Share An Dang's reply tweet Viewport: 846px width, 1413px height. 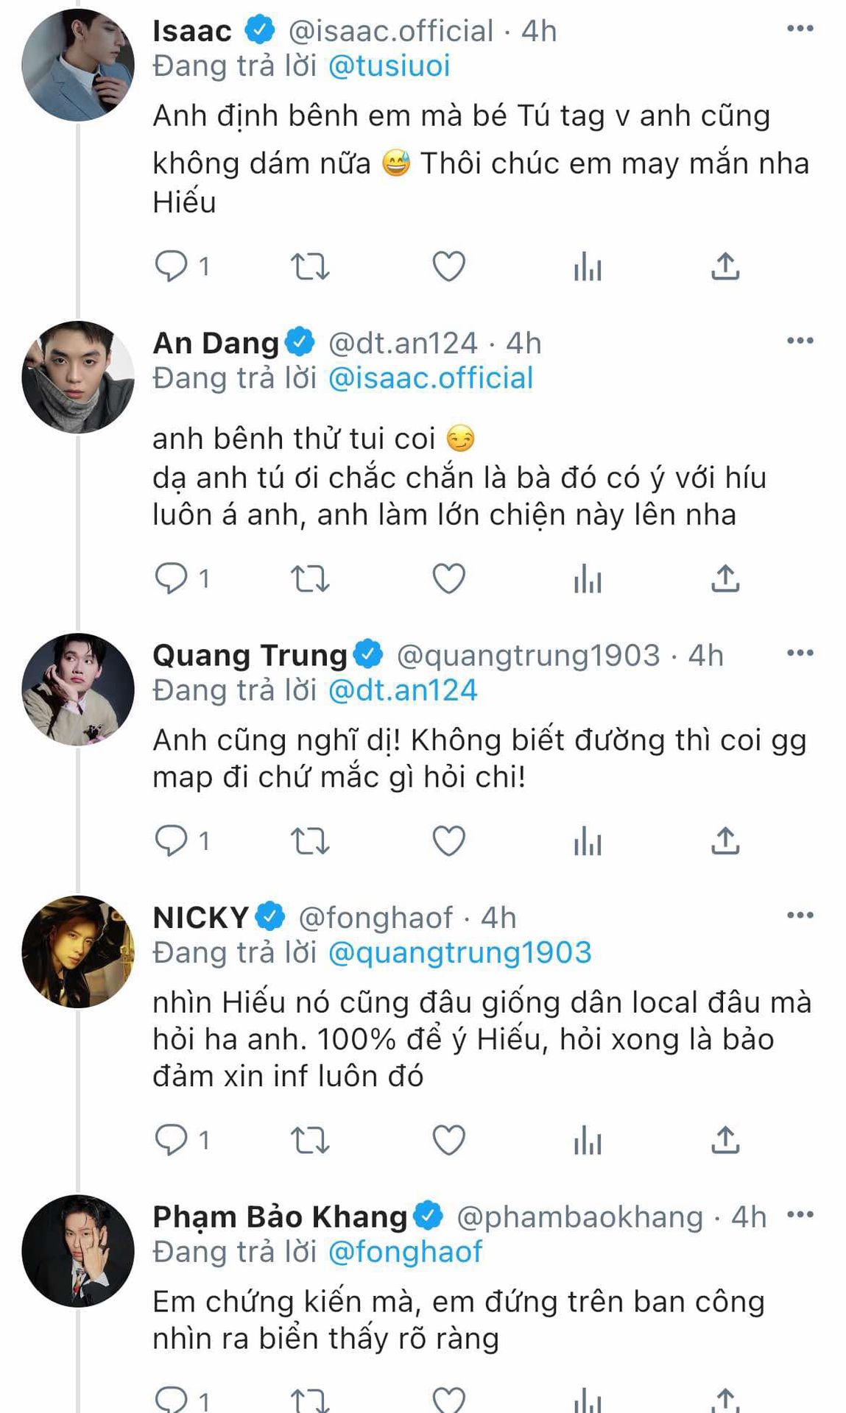[725, 579]
